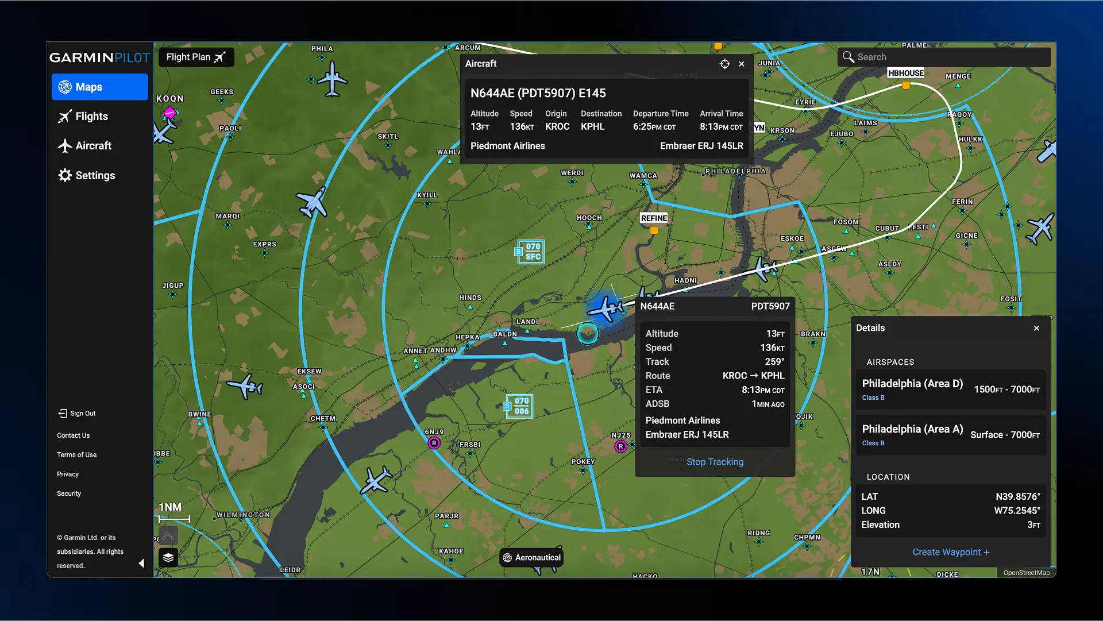
Task: Select the NJ25 restricted airport marker
Action: (620, 446)
